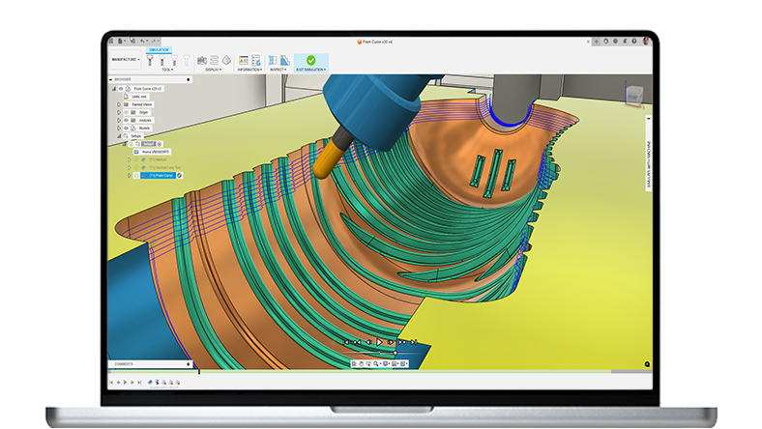Go to previous operation in viewport player
Viewport: 762px width, 429px height.
(x=357, y=342)
